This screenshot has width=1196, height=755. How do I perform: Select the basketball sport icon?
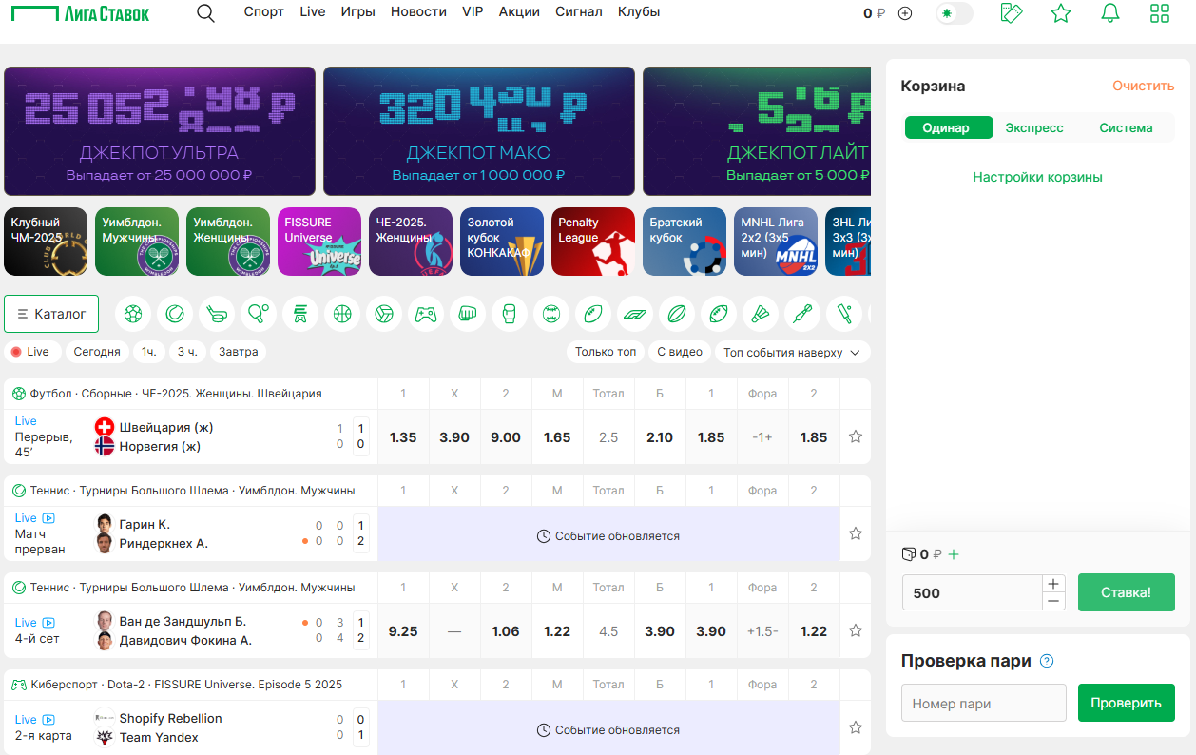click(x=342, y=313)
